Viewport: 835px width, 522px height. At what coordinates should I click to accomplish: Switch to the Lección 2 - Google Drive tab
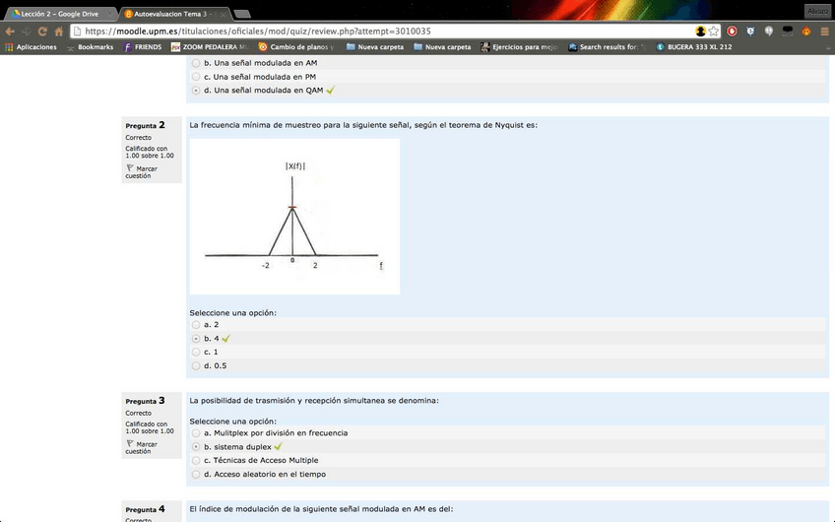[x=60, y=14]
